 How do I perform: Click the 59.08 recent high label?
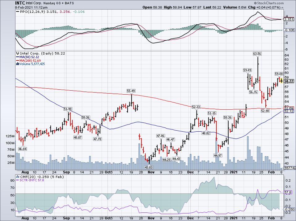[x=279, y=74]
